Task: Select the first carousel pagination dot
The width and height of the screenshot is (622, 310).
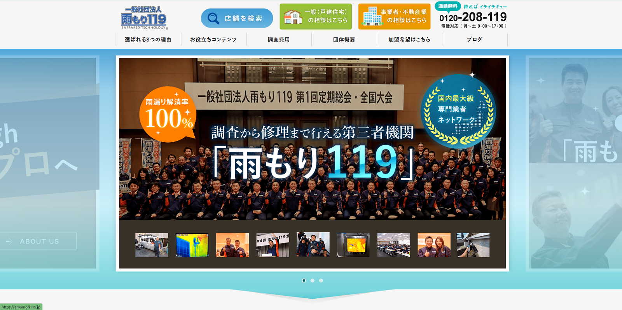Action: (x=304, y=280)
